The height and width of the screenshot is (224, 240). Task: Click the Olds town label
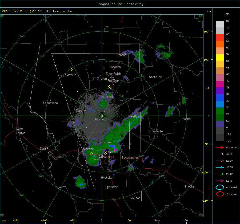[102, 111]
